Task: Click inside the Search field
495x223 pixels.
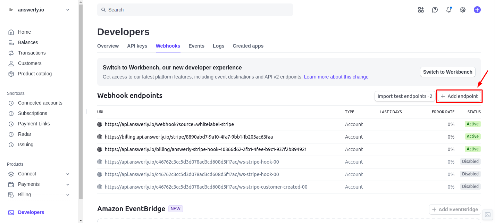Action: point(195,10)
